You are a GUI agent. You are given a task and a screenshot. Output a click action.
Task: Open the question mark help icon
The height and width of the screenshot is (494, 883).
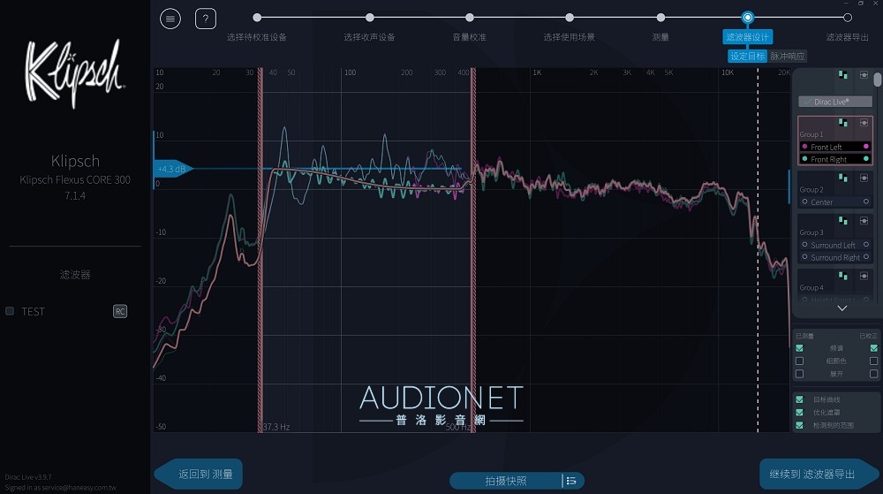coord(206,19)
